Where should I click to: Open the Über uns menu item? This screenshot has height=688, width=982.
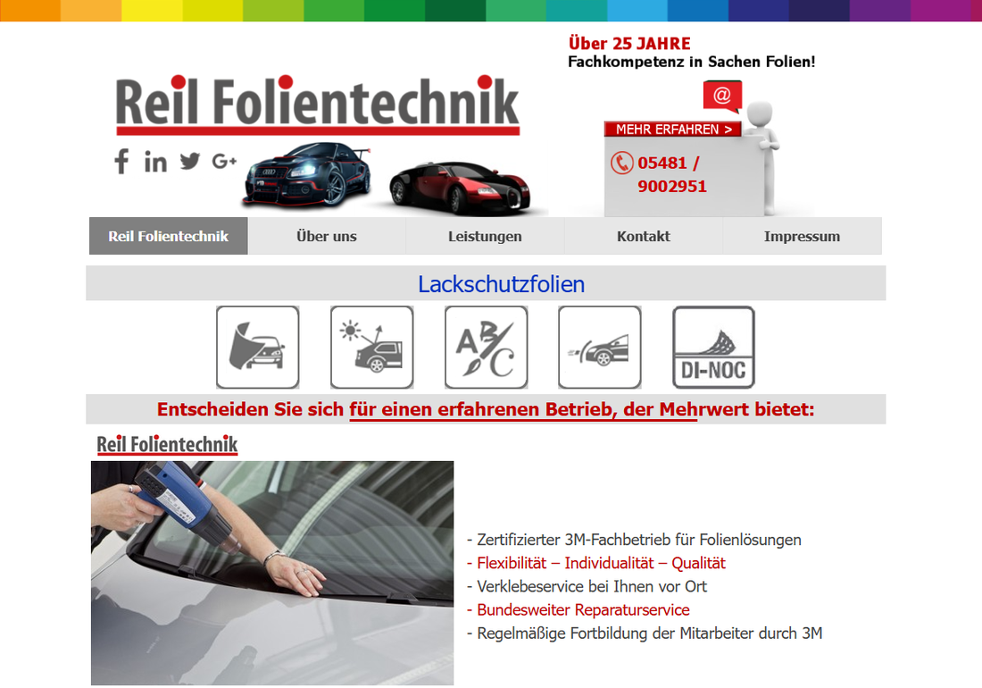click(x=327, y=236)
